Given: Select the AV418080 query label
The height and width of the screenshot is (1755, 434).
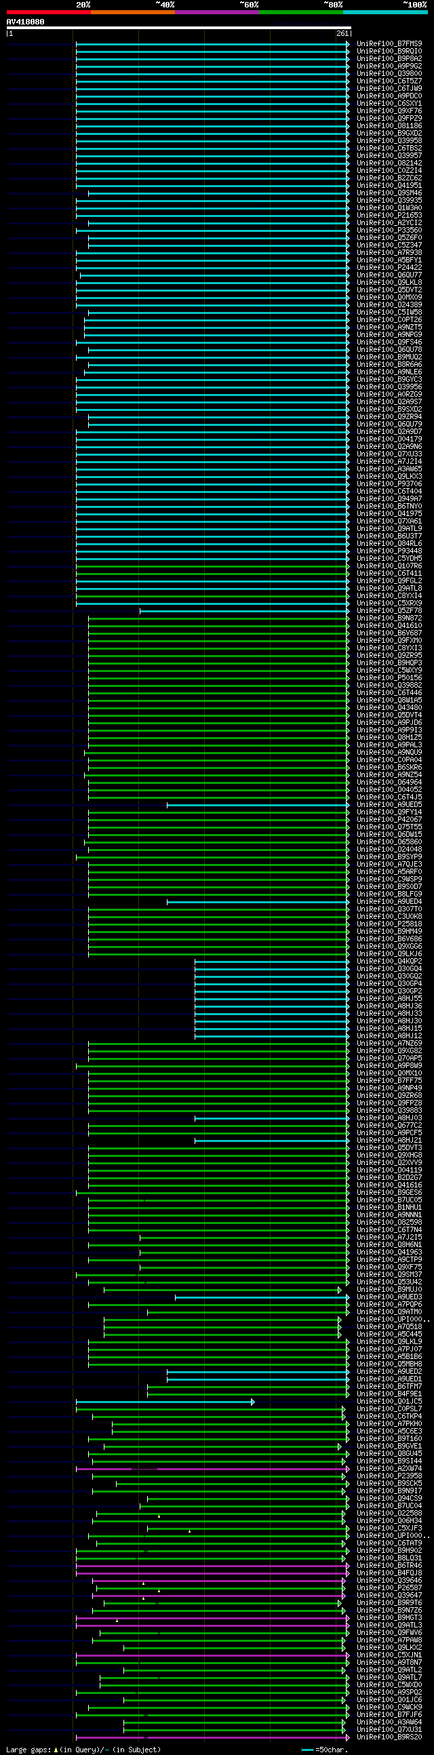Looking at the screenshot, I should 25,22.
